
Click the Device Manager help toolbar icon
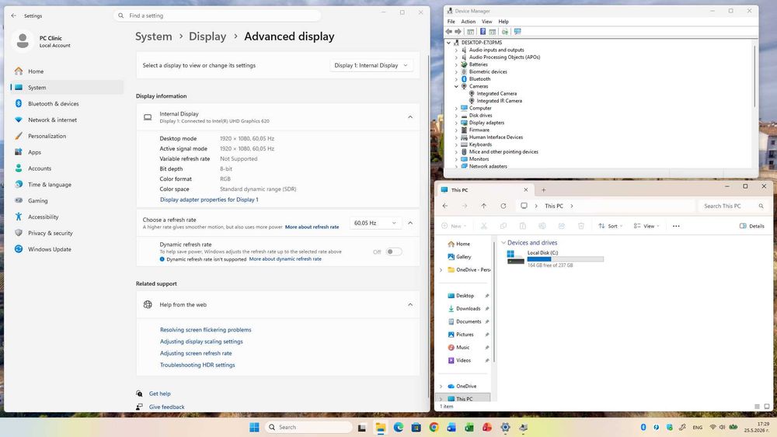pyautogui.click(x=483, y=32)
